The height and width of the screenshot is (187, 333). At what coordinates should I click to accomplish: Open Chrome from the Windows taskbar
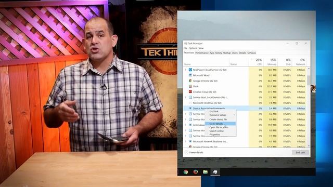pos(186,172)
